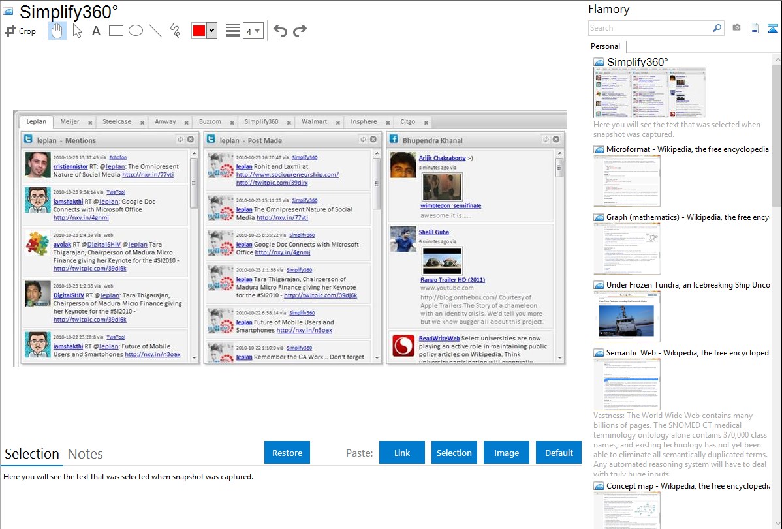Select the text annotation tool
The image size is (782, 529).
tap(96, 31)
